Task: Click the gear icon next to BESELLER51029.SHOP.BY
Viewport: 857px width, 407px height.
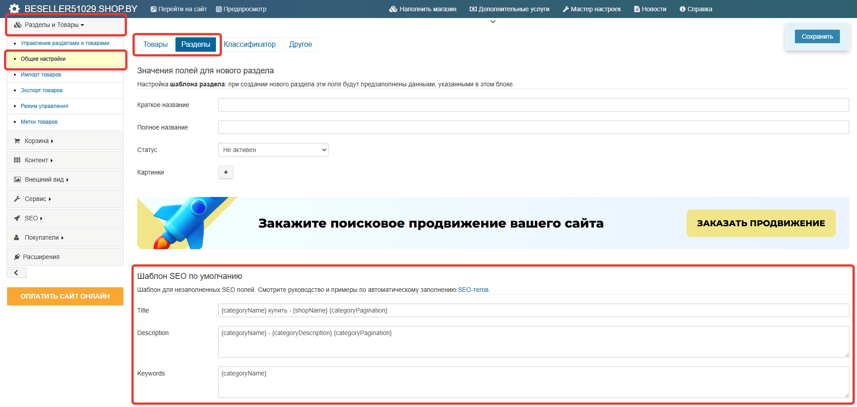Action: tap(13, 8)
